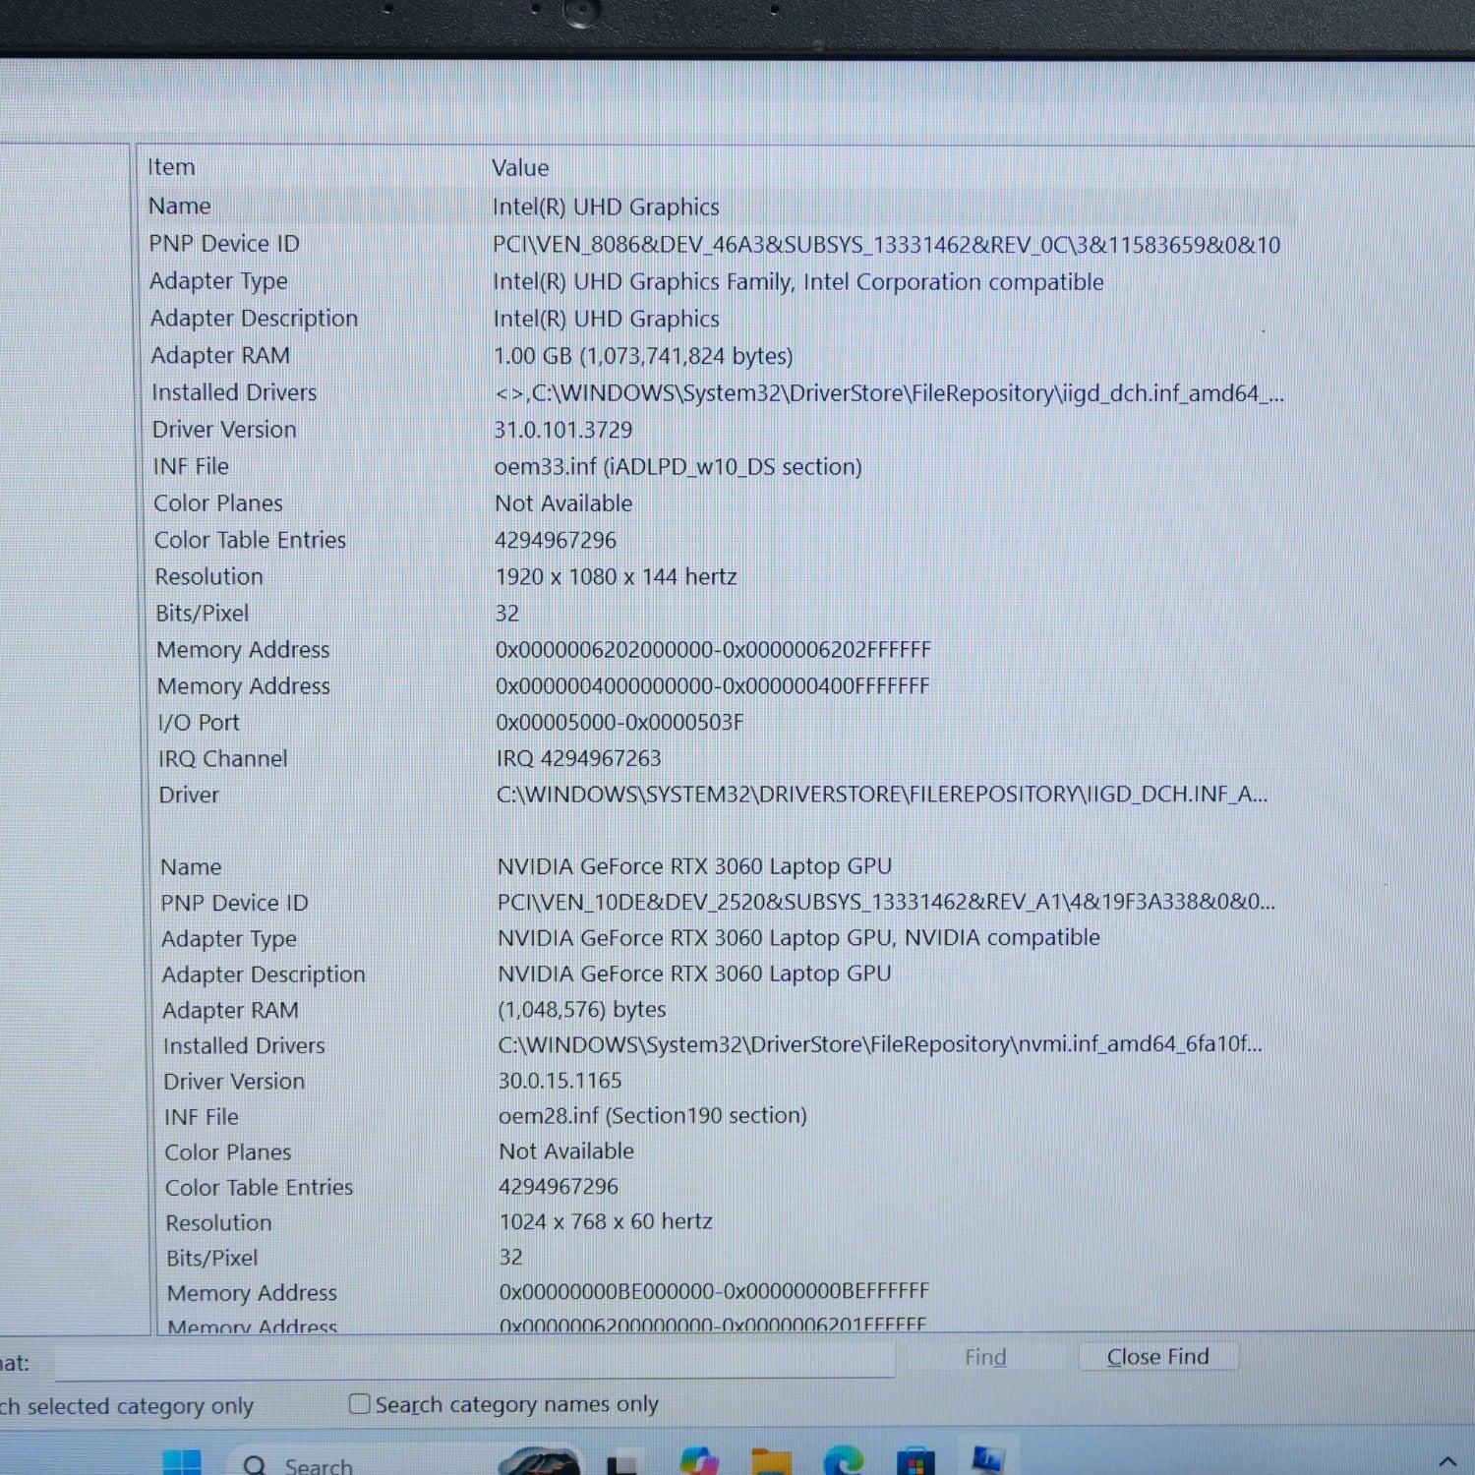This screenshot has width=1475, height=1475.
Task: Launch Copilot from the taskbar
Action: coord(699,1462)
